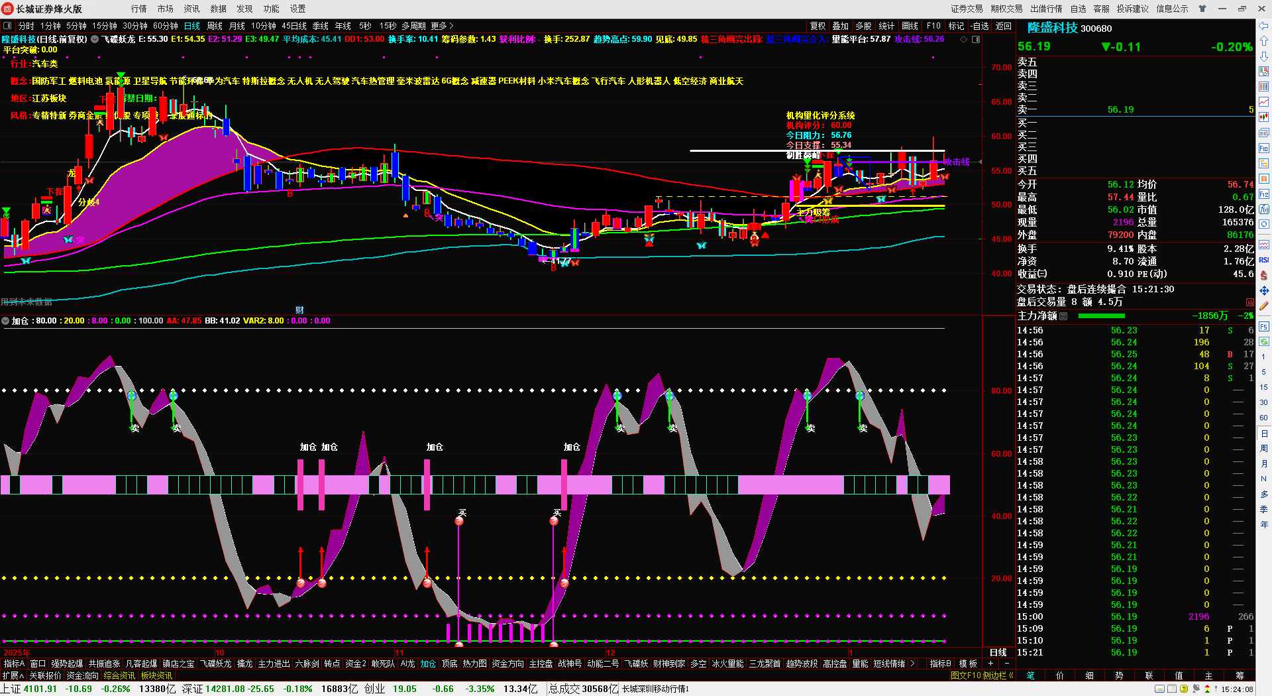Click the window layout icon left of 分时
Viewport: 1272px width, 696px height.
click(x=7, y=26)
